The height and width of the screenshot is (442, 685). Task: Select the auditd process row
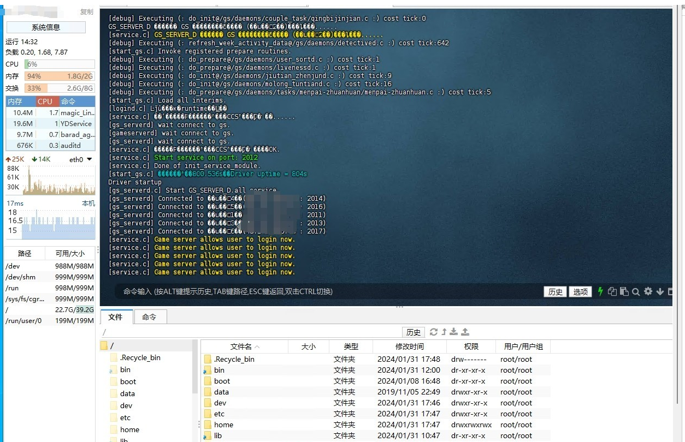pyautogui.click(x=50, y=145)
